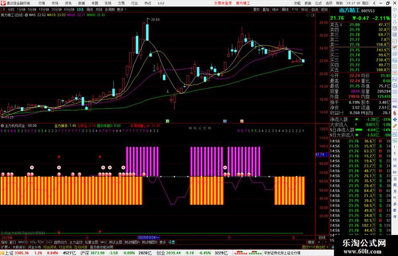398x256 pixels.
Task: Click the 返回 return button
Action: tap(324, 9)
